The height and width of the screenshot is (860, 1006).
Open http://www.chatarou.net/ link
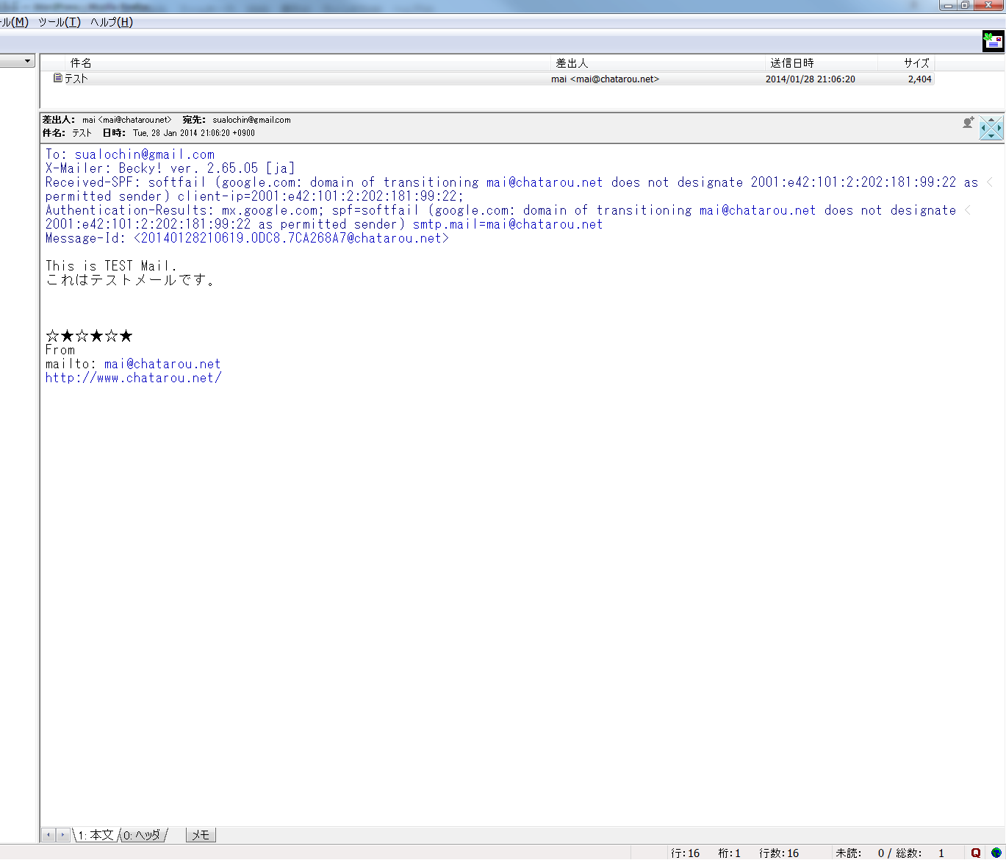(x=134, y=378)
